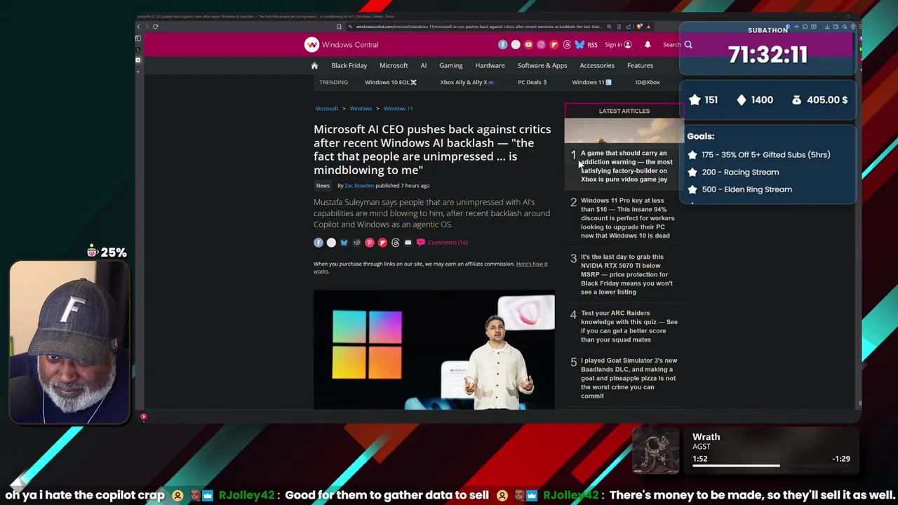Click goal text 500 - Elden Ring Stream
The image size is (898, 505).
[746, 189]
